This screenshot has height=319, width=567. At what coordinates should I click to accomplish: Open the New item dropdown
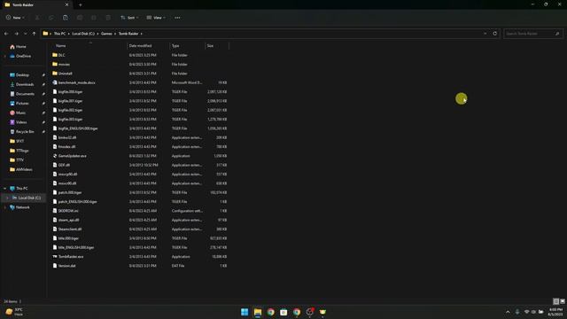pos(15,18)
